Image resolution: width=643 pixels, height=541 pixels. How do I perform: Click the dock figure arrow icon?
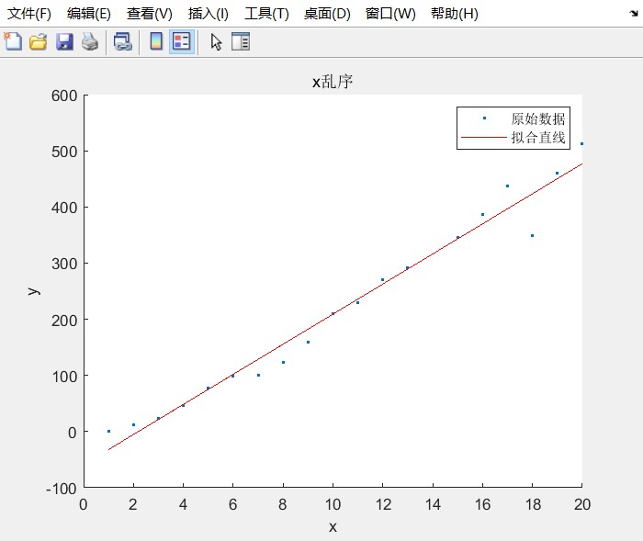(634, 14)
